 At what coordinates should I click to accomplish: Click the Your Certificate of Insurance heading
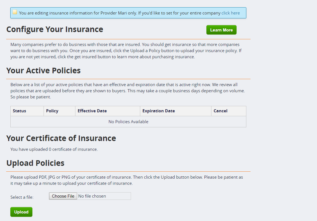click(x=61, y=138)
